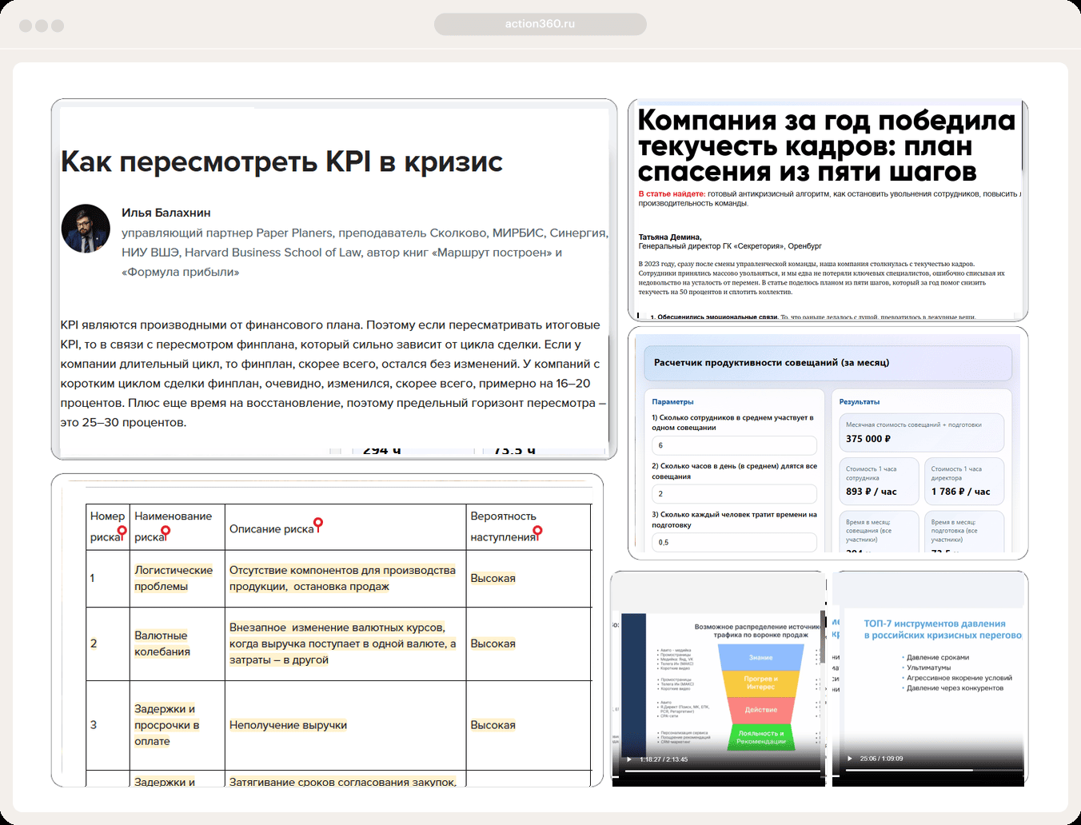This screenshot has height=825, width=1081.
Task: Click the red «В статье найдете:» label
Action: click(672, 194)
